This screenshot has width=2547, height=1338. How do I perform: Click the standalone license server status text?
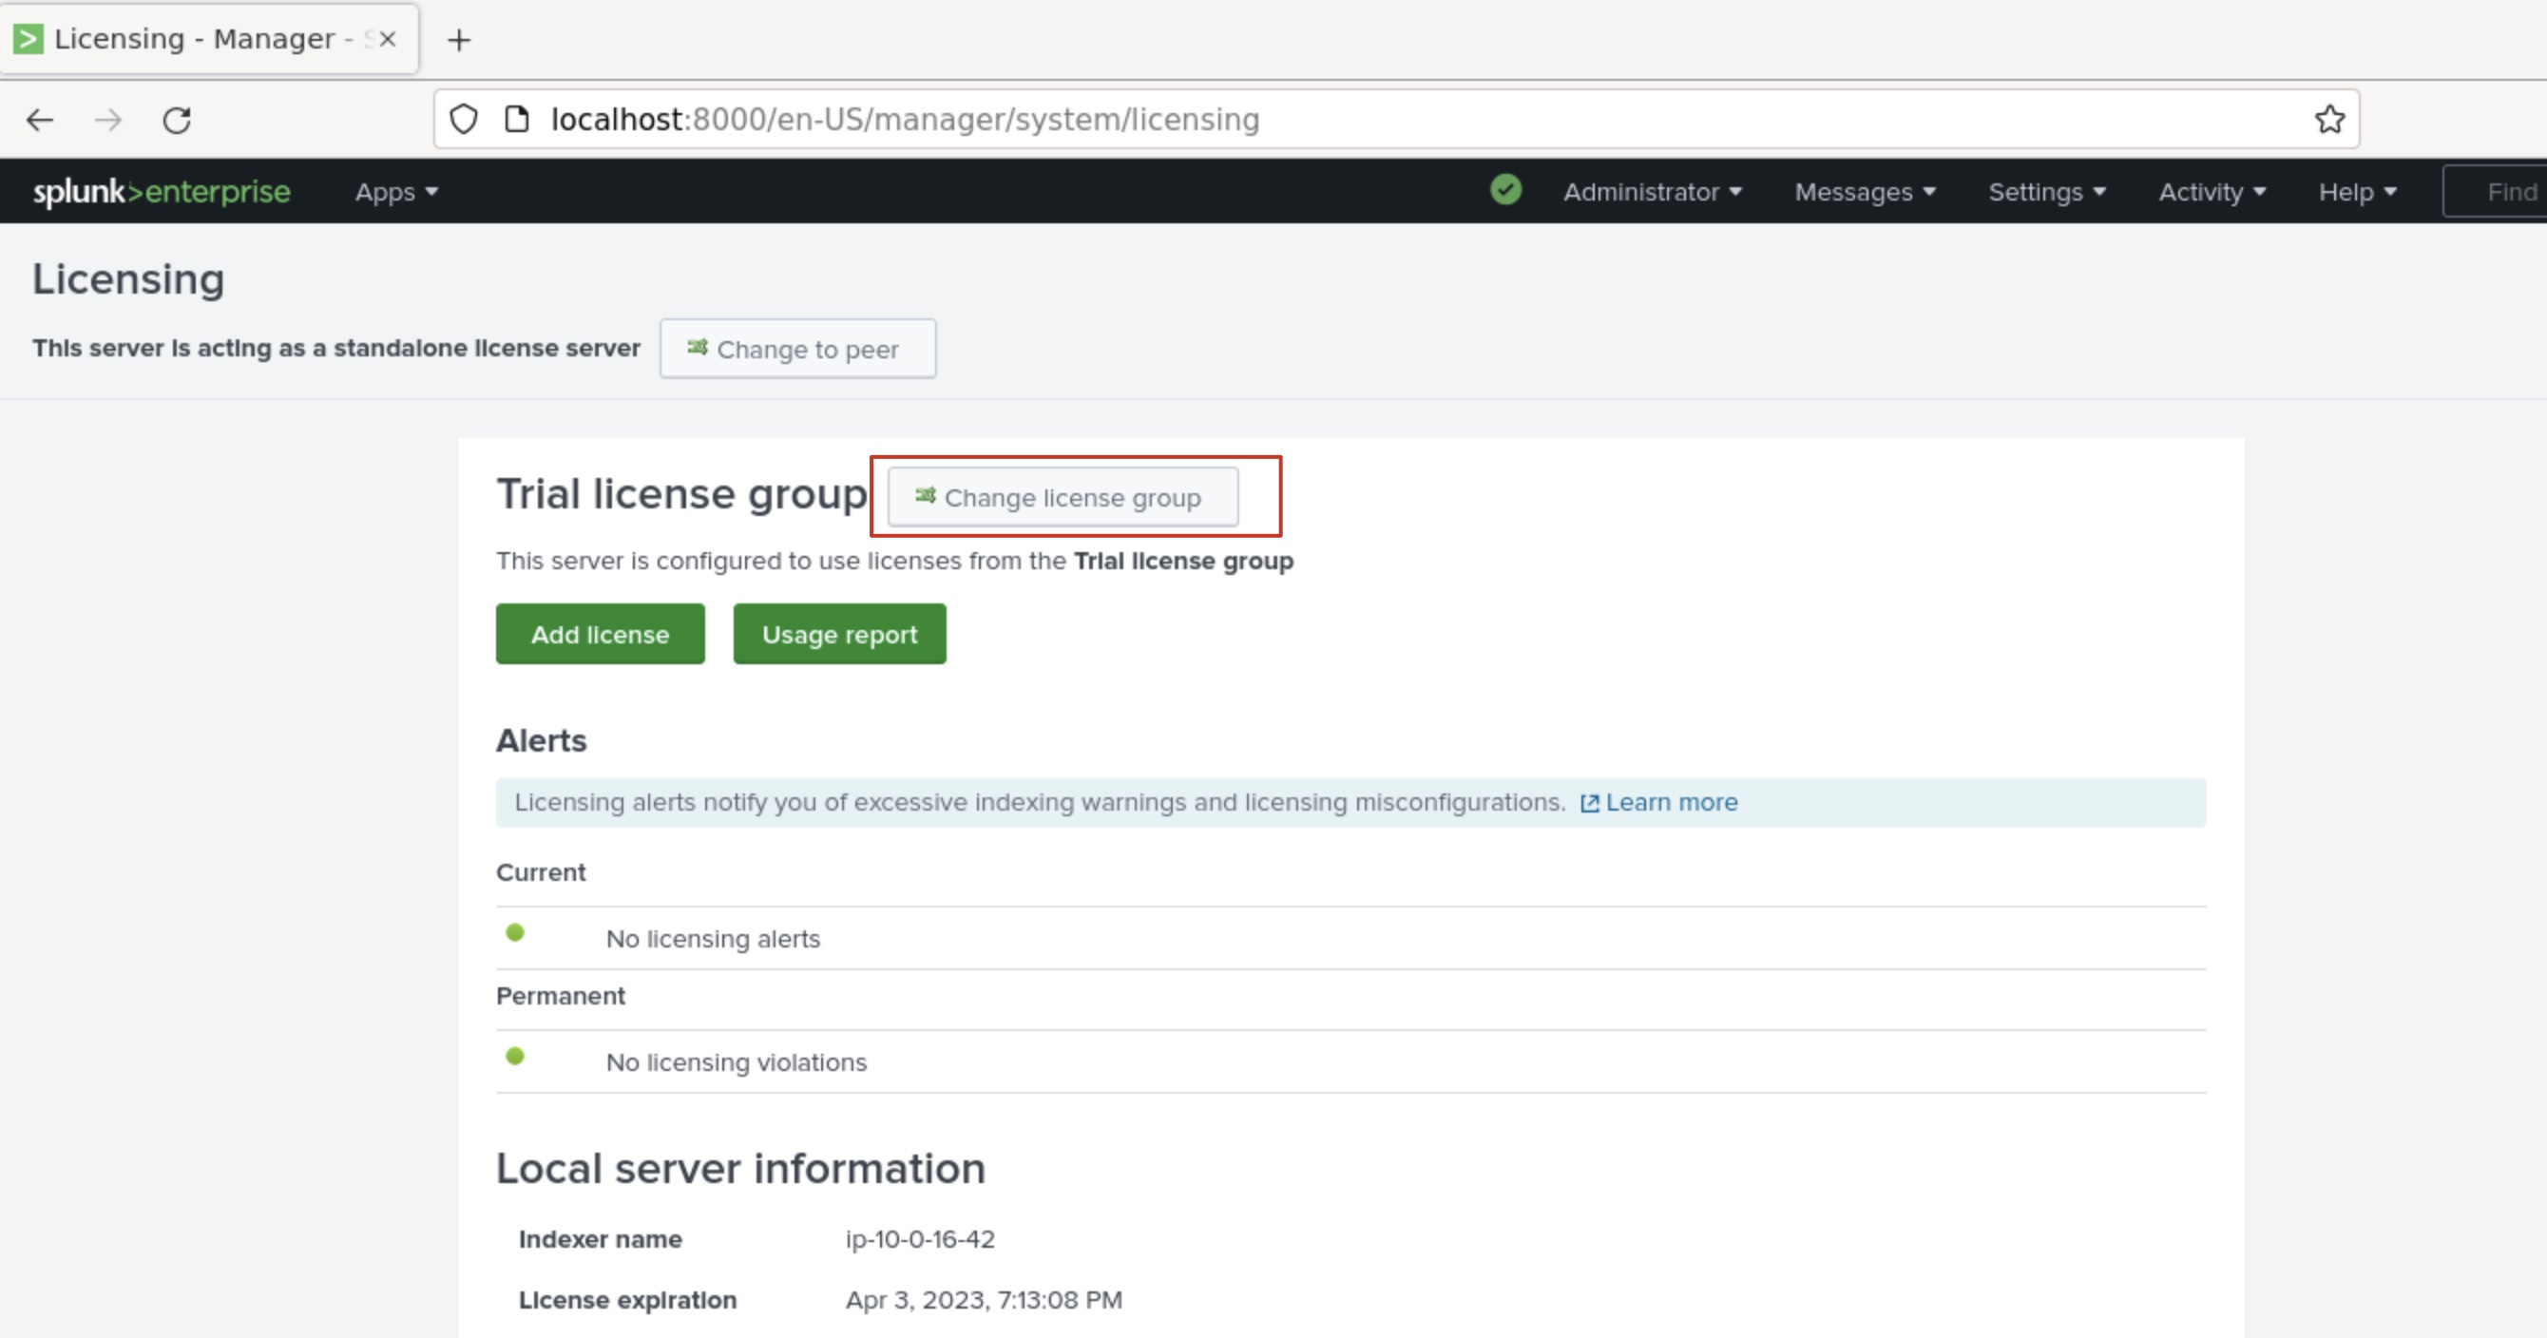click(x=336, y=348)
